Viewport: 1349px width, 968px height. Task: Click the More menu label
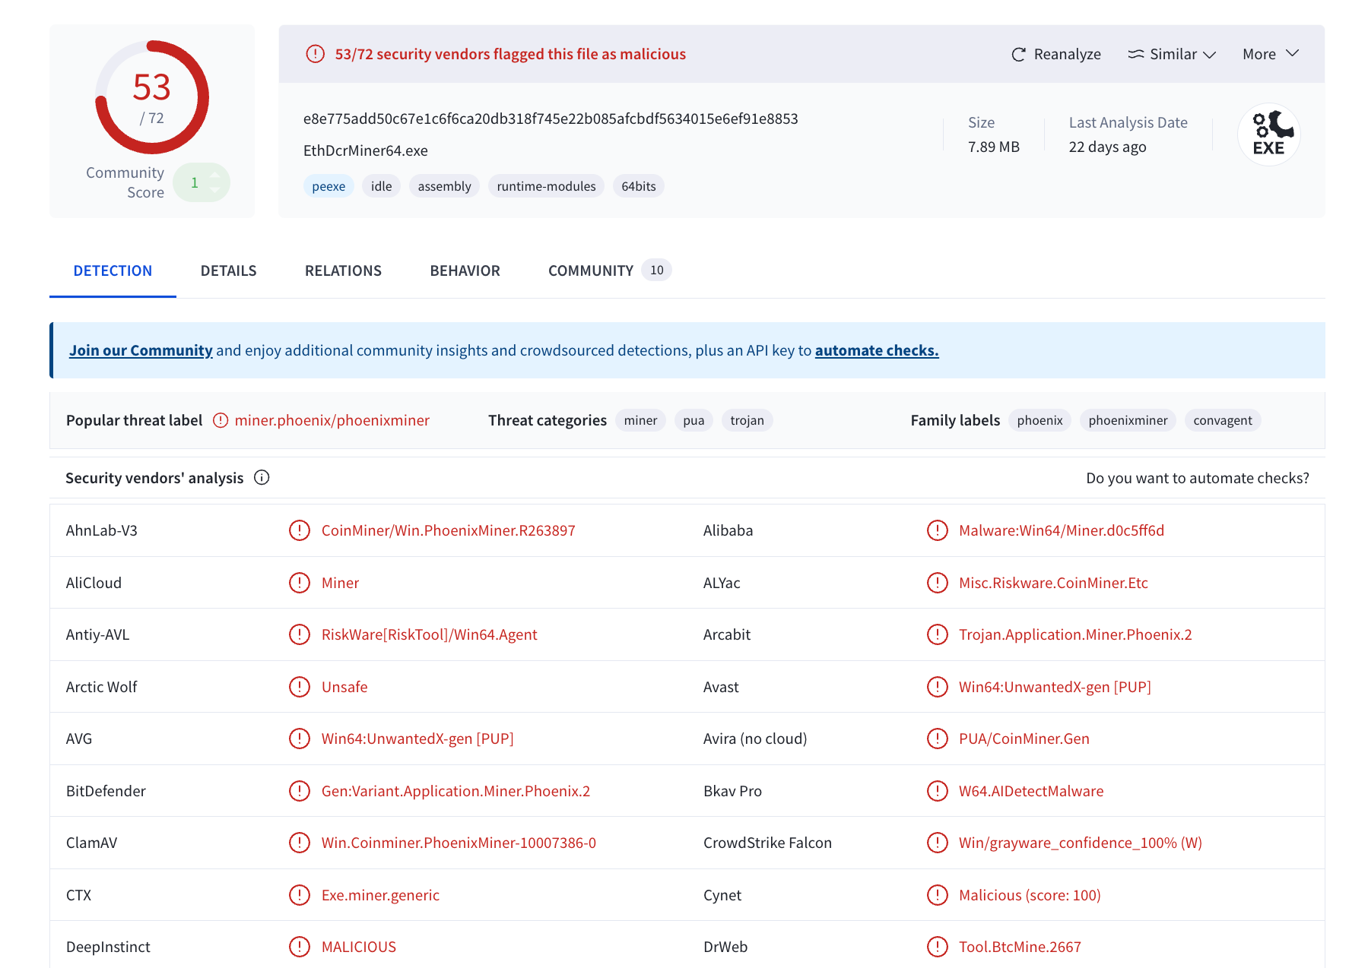1259,54
